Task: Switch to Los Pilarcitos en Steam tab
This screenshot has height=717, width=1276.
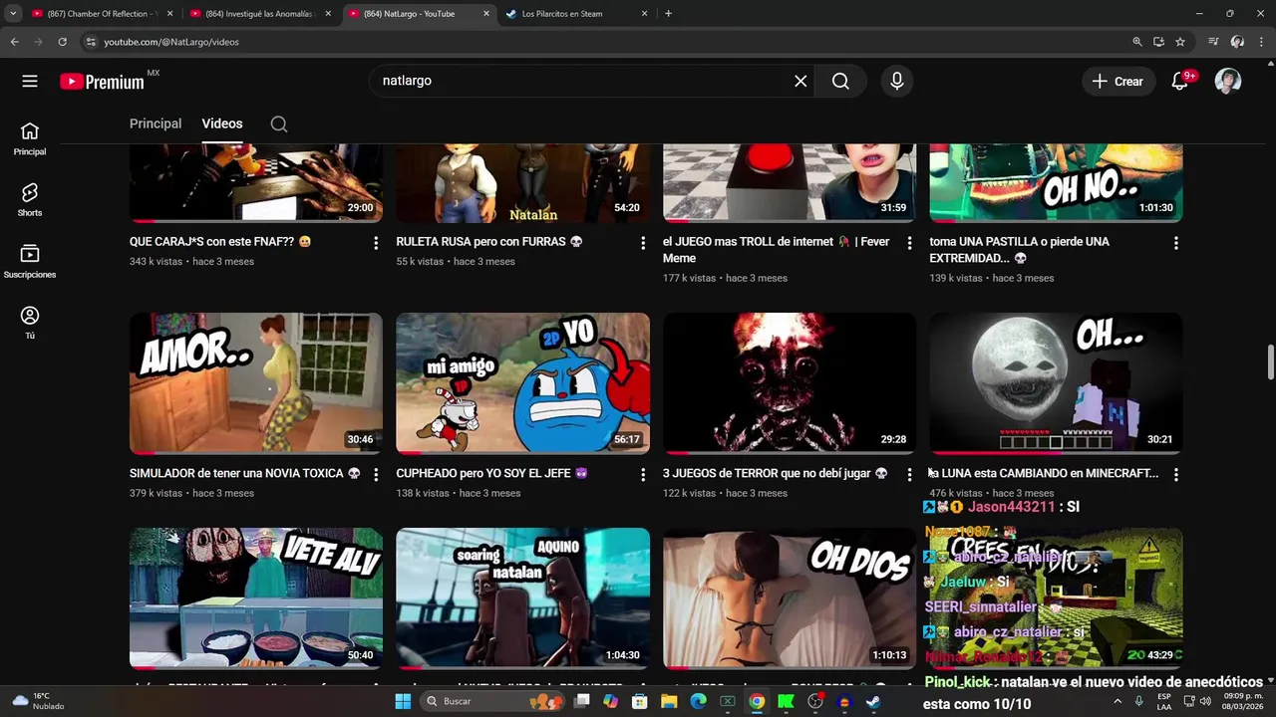Action: [577, 14]
